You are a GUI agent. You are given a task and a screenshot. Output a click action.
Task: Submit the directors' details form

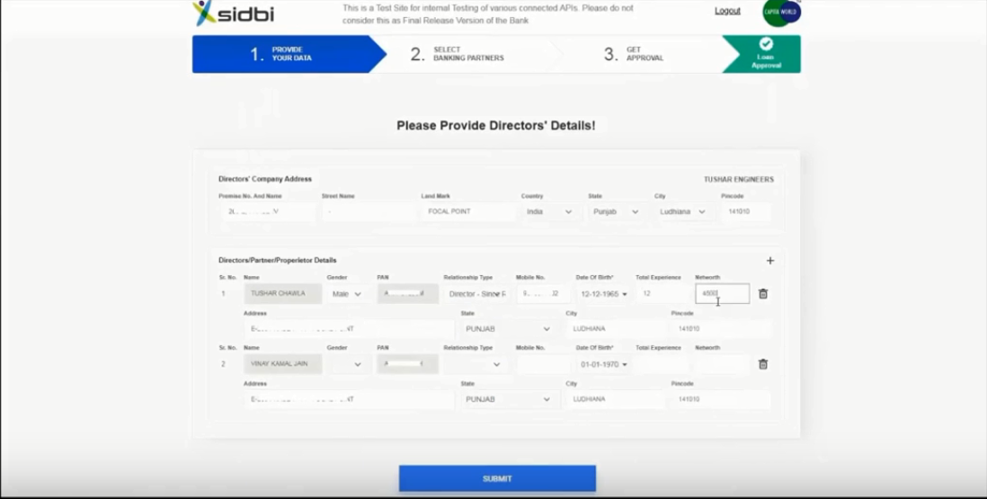497,479
